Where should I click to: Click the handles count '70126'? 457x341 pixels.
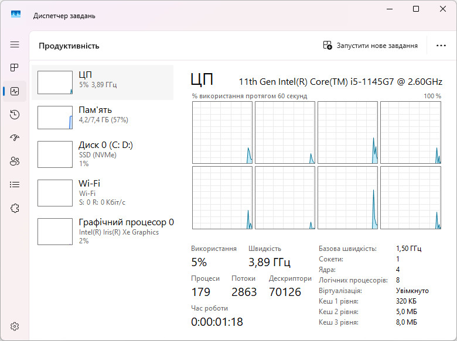(x=285, y=292)
